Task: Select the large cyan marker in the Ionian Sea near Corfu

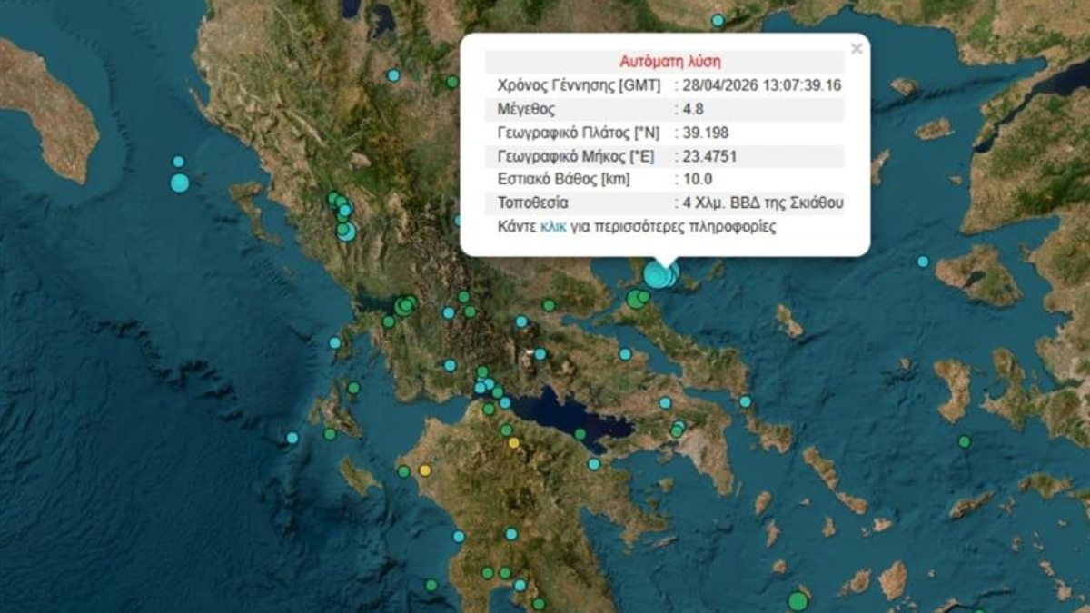Action: point(180,183)
